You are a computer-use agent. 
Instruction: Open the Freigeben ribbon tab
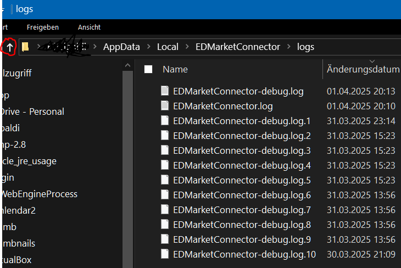[x=43, y=27]
